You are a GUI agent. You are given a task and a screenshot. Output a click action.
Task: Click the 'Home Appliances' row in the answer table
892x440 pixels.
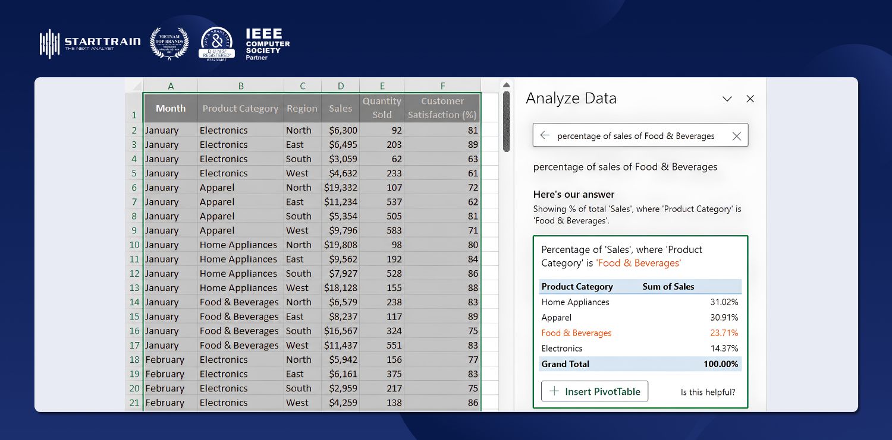(640, 302)
